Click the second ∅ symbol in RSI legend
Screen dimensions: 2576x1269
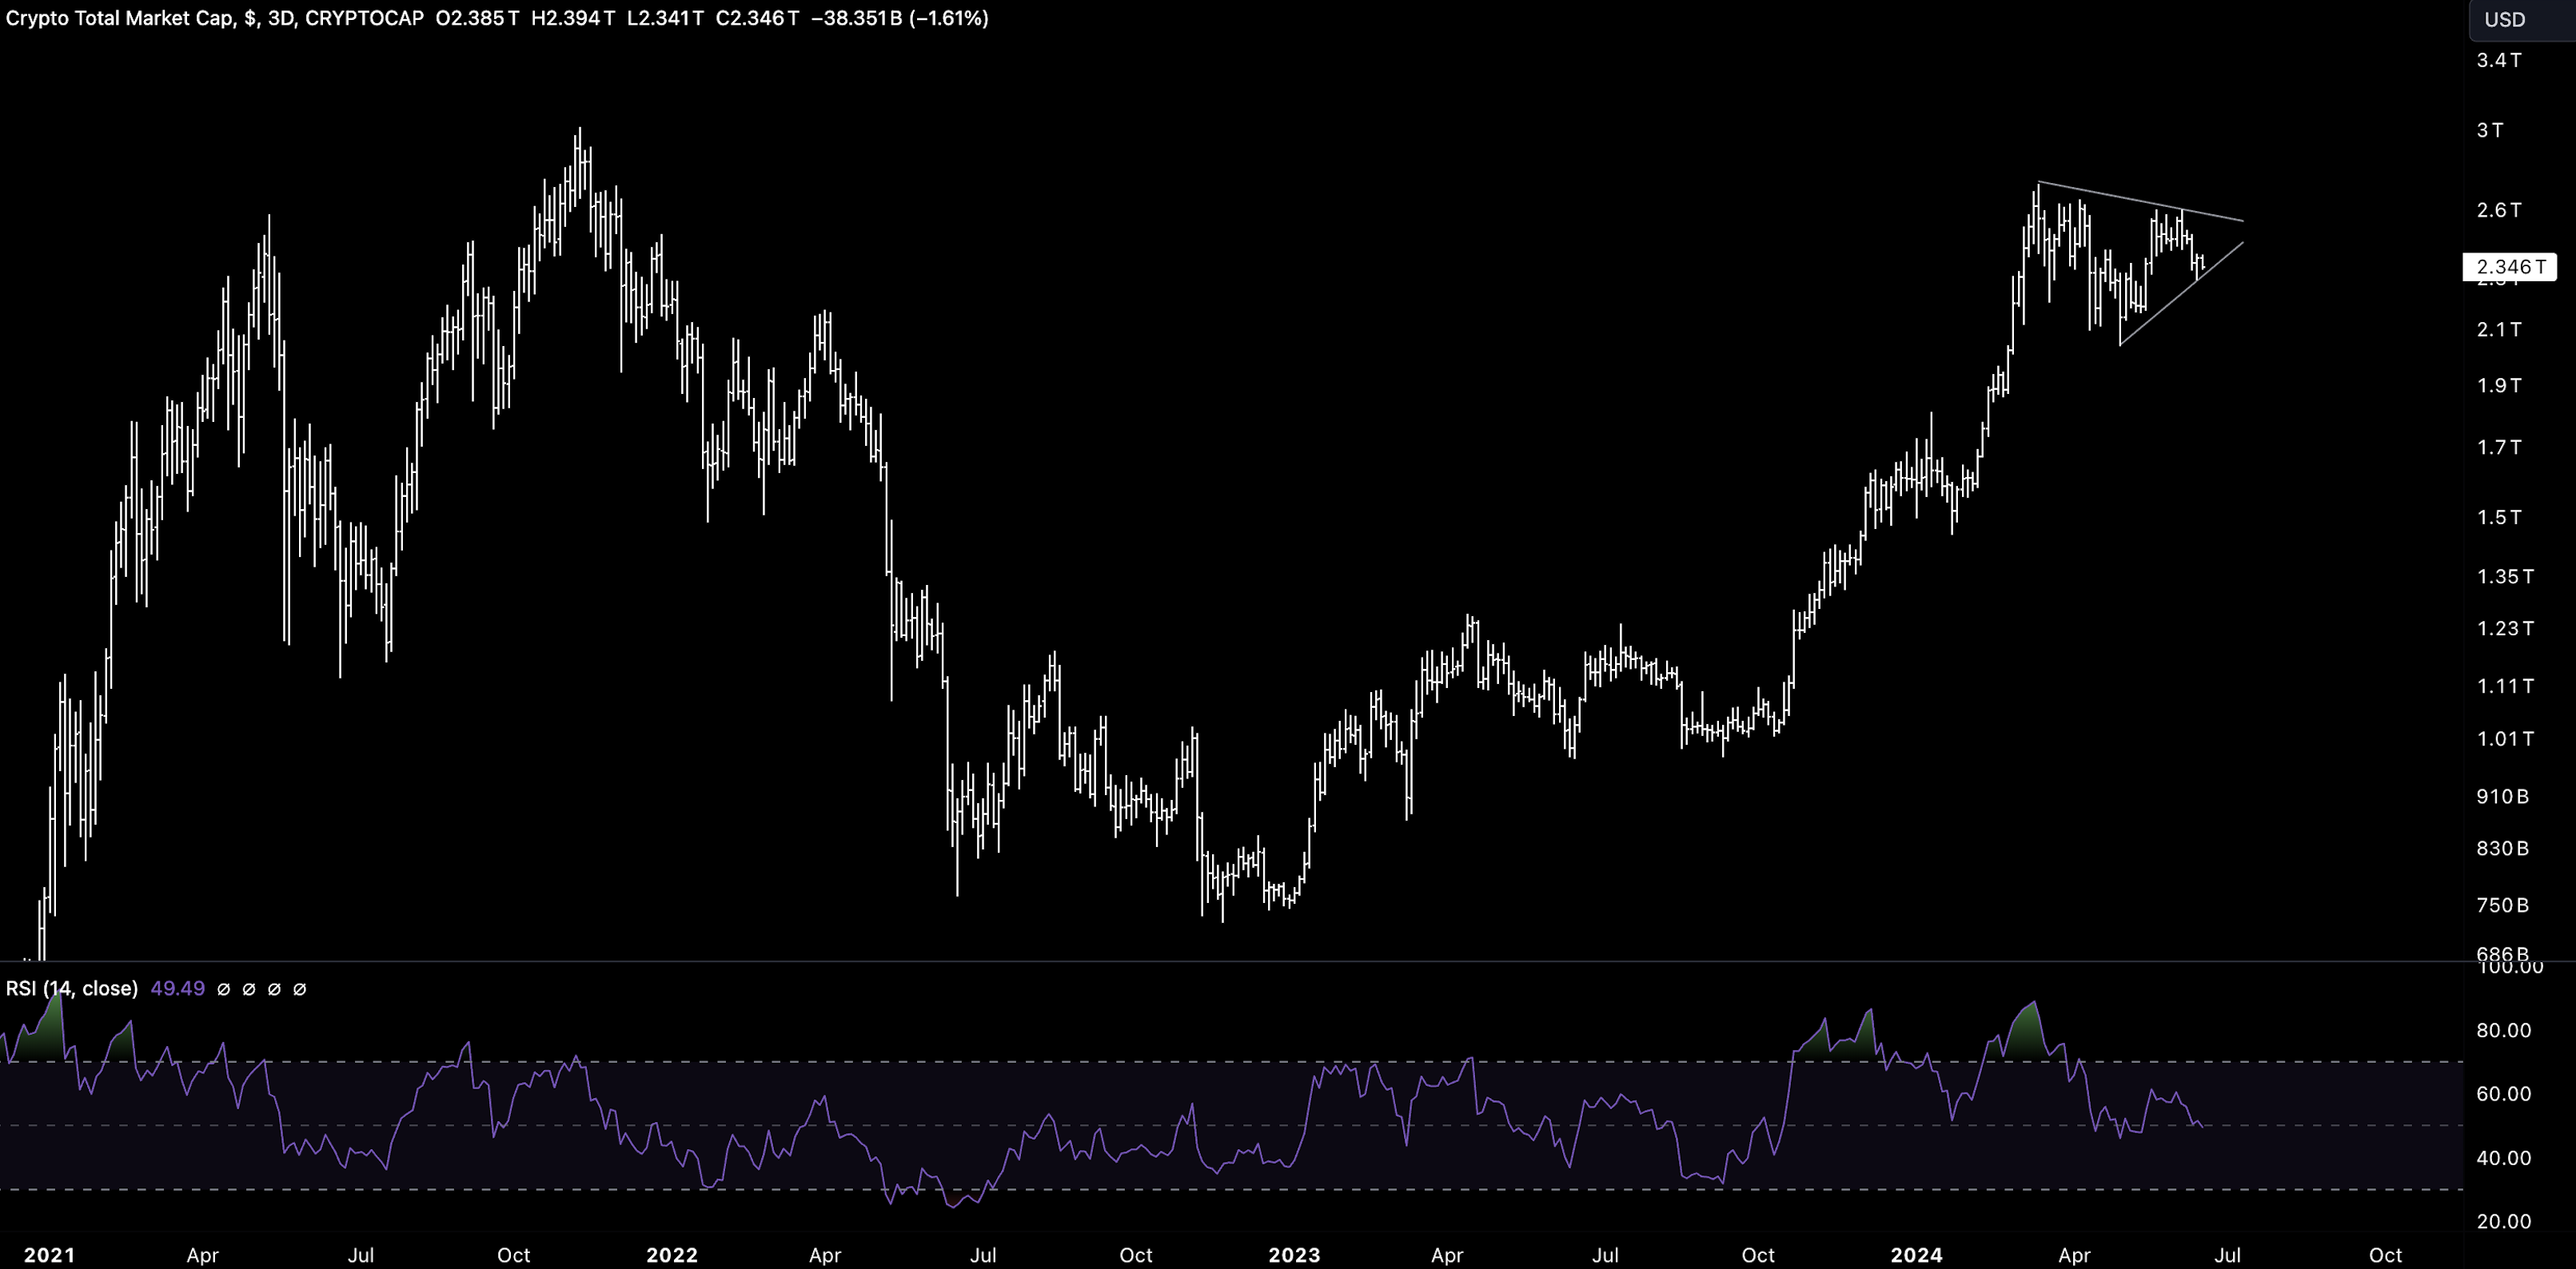tap(249, 989)
